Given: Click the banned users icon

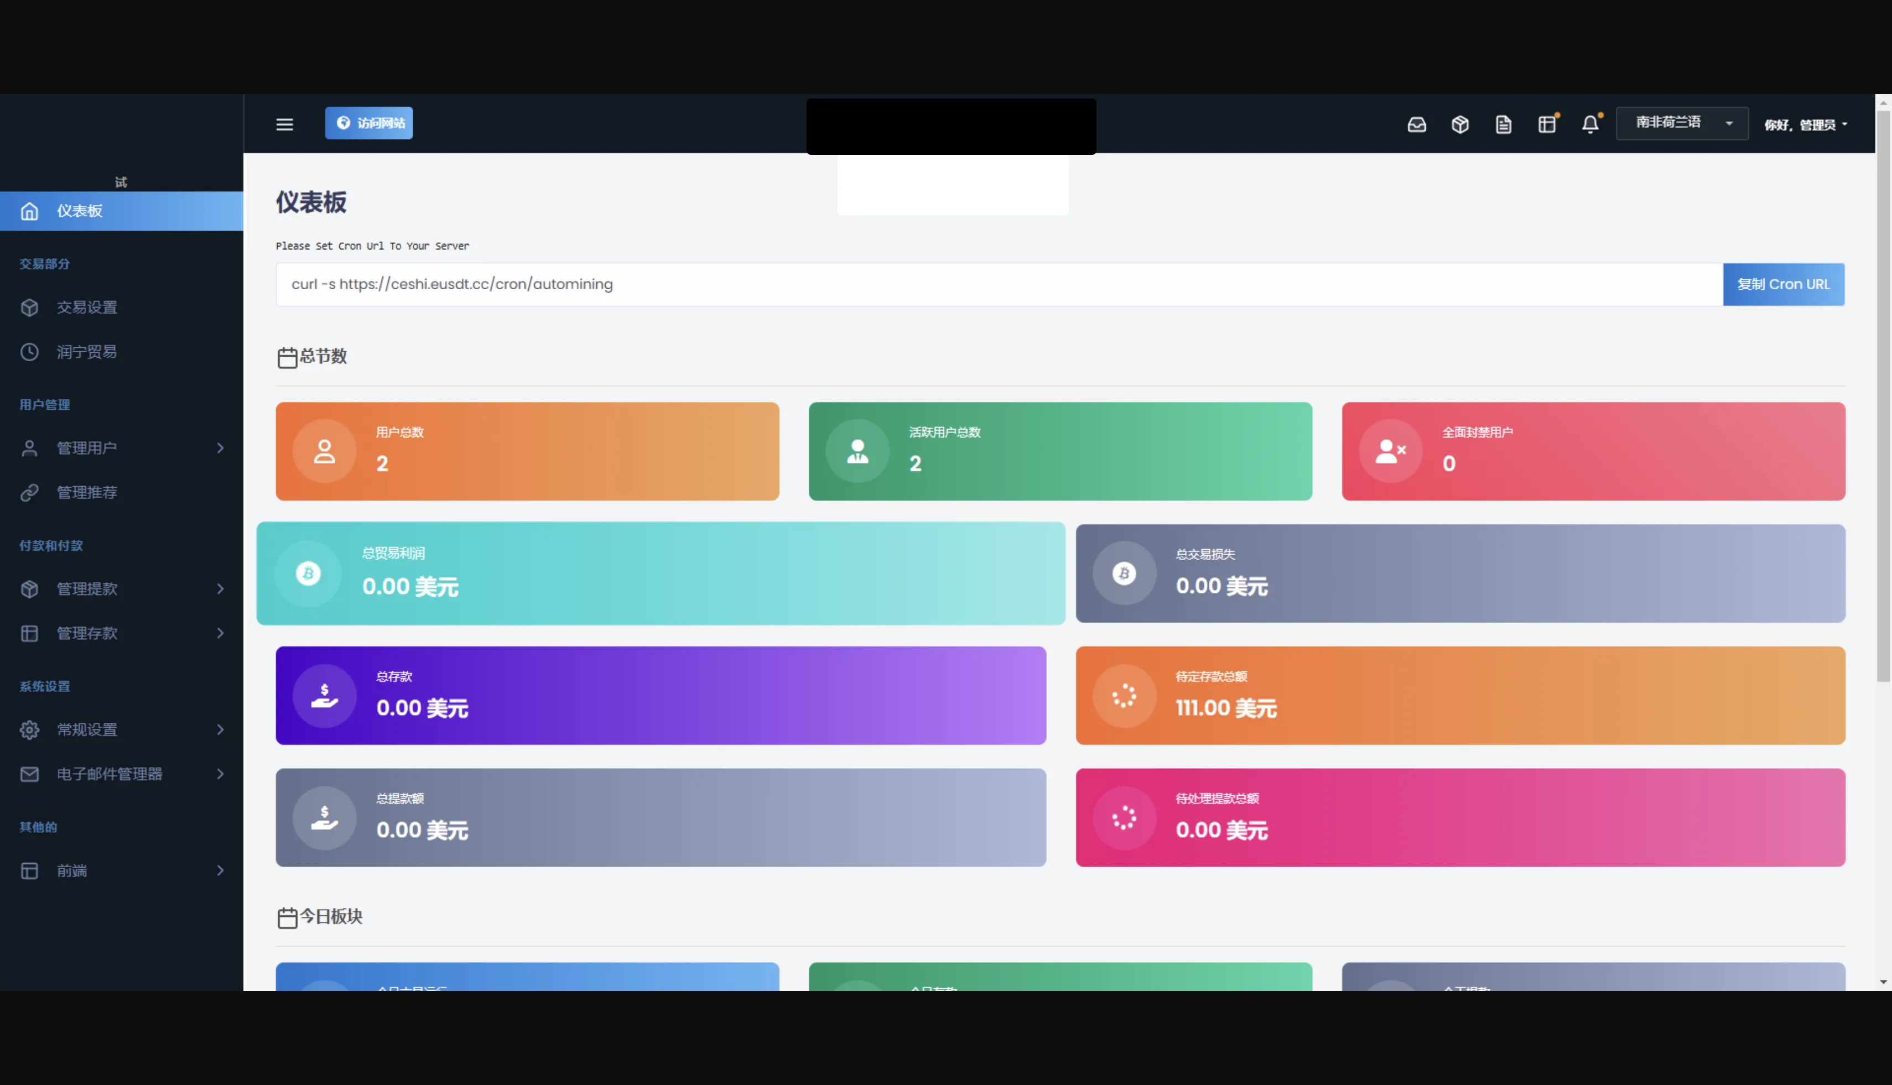Looking at the screenshot, I should point(1390,452).
